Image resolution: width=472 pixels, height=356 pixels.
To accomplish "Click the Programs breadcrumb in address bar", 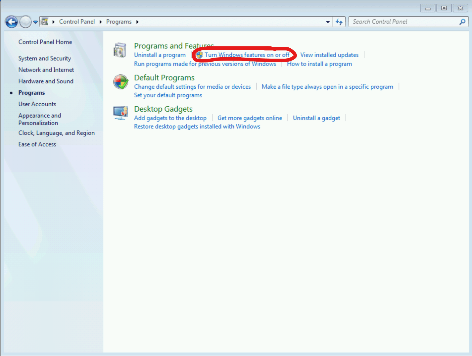I will click(119, 22).
